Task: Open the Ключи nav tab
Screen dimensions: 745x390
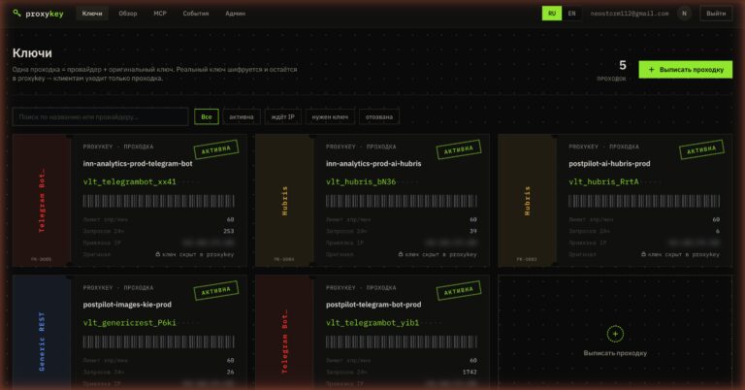Action: [x=92, y=14]
